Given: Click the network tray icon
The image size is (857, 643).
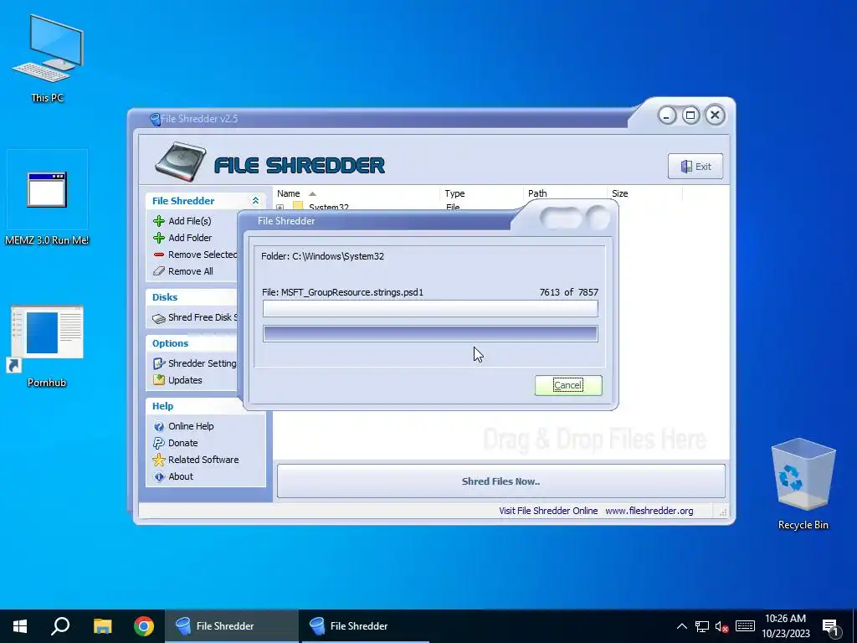Looking at the screenshot, I should tap(702, 626).
